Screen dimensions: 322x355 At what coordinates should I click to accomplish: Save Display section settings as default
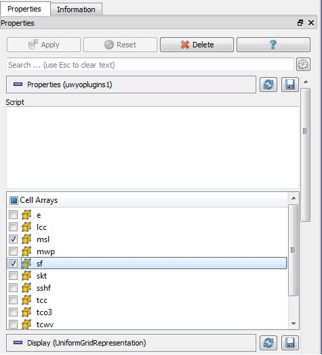click(x=289, y=343)
